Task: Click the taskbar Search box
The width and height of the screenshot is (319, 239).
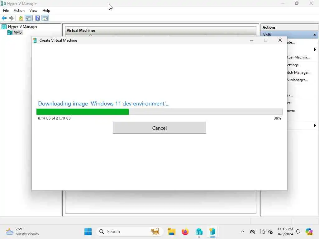Action: click(x=130, y=232)
